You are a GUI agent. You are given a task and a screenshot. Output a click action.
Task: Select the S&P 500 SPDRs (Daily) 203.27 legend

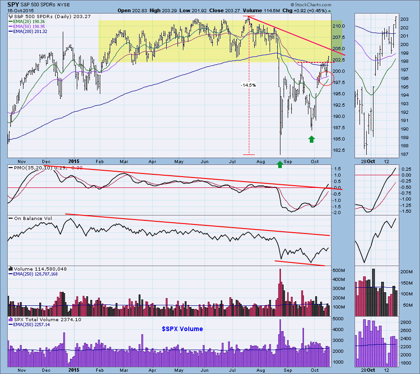pos(52,16)
